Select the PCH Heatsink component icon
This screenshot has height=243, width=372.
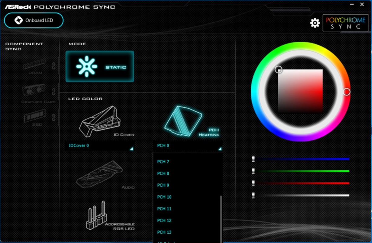click(183, 121)
